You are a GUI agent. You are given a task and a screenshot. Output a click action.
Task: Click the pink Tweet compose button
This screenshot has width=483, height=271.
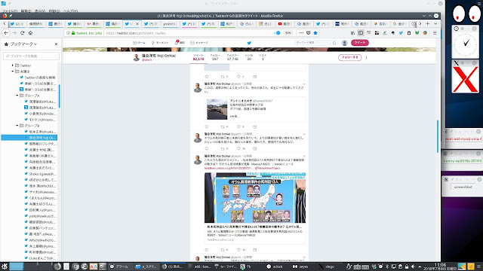point(360,43)
